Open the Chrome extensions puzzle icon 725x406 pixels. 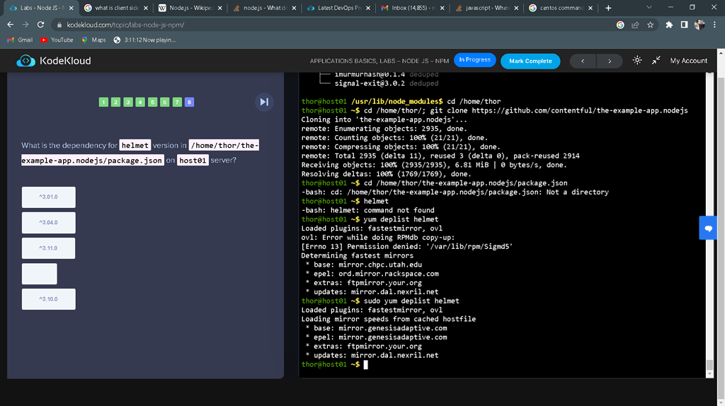pos(669,25)
